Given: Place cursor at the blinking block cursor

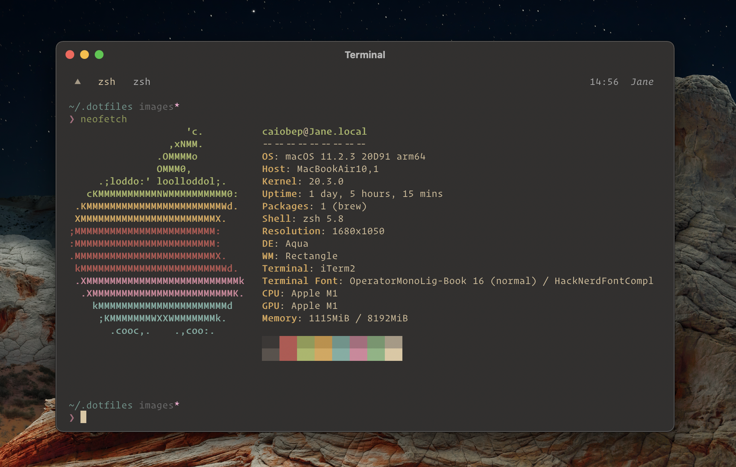Looking at the screenshot, I should coord(83,417).
